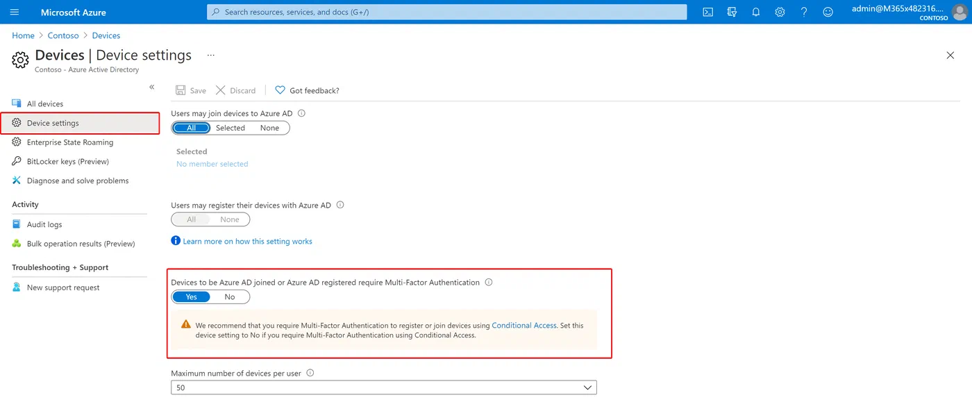Click the Discard X icon

(221, 90)
